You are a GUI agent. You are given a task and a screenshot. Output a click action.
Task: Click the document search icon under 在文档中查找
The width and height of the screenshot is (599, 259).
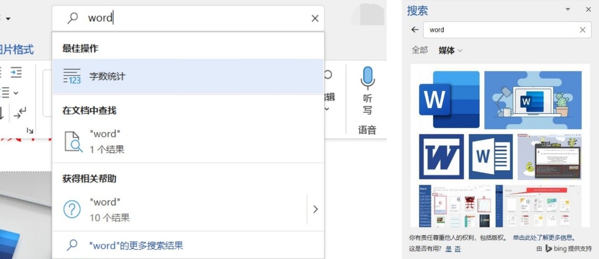click(x=73, y=142)
